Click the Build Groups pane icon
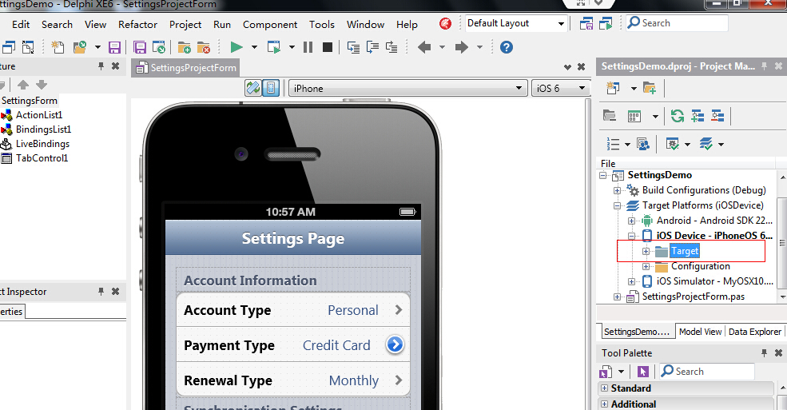Viewport: 787px width, 410px height. 643,145
